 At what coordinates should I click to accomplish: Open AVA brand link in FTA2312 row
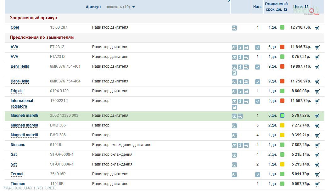14,57
